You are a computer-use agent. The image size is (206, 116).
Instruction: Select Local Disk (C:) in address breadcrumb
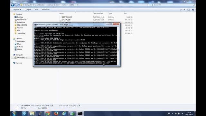[x=40, y=5]
